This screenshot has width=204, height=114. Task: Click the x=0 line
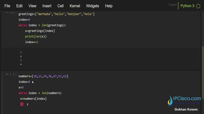point(21,87)
